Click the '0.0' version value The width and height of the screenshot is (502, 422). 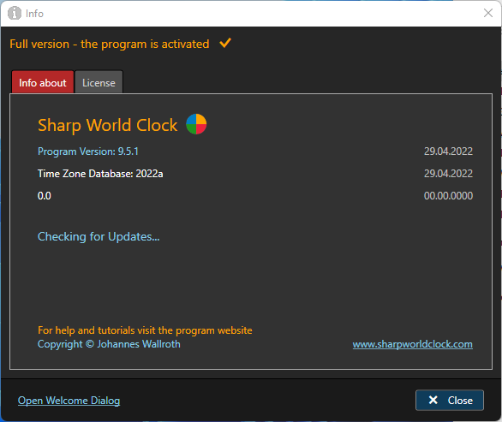point(45,196)
